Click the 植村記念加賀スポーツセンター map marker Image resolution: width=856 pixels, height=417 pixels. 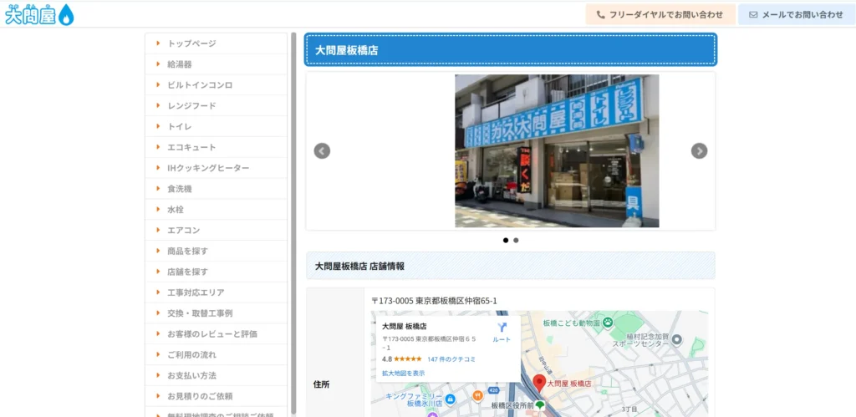click(677, 340)
